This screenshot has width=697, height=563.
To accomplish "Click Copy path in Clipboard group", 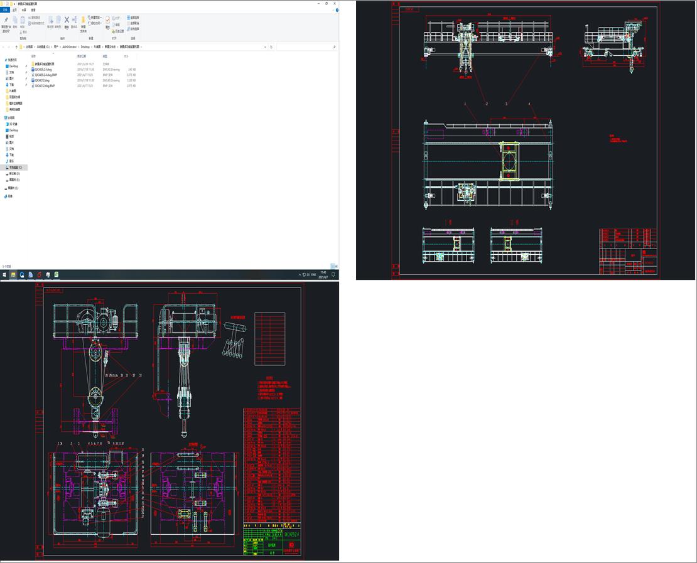I will coord(35,18).
